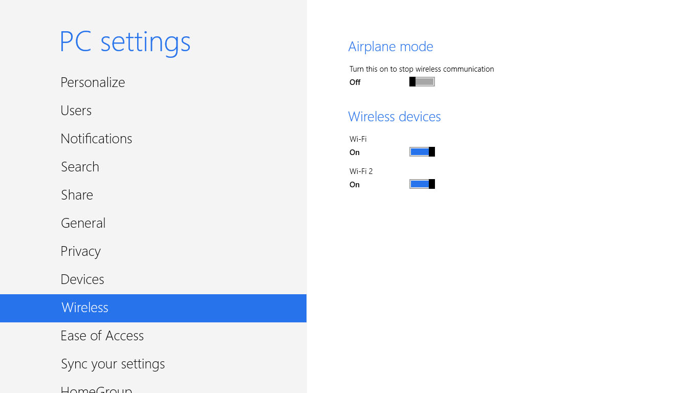The height and width of the screenshot is (393, 699).
Task: Click the Wi-Fi 2 device label
Action: pos(361,171)
